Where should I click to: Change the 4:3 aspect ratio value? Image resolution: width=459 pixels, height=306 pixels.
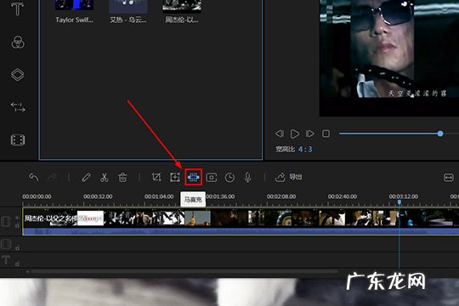(x=305, y=150)
